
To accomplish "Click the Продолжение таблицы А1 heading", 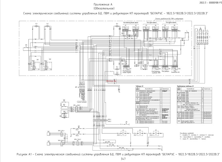I will pos(185,86).
